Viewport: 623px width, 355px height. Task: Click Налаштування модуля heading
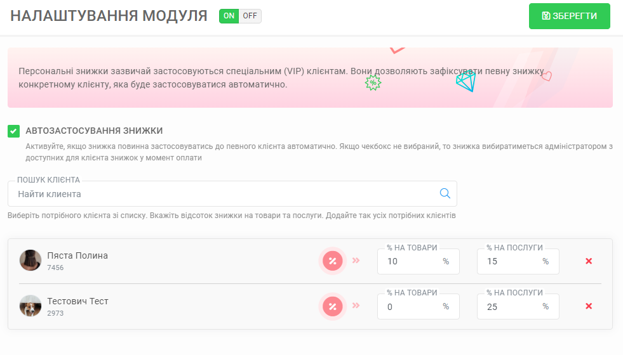point(109,16)
